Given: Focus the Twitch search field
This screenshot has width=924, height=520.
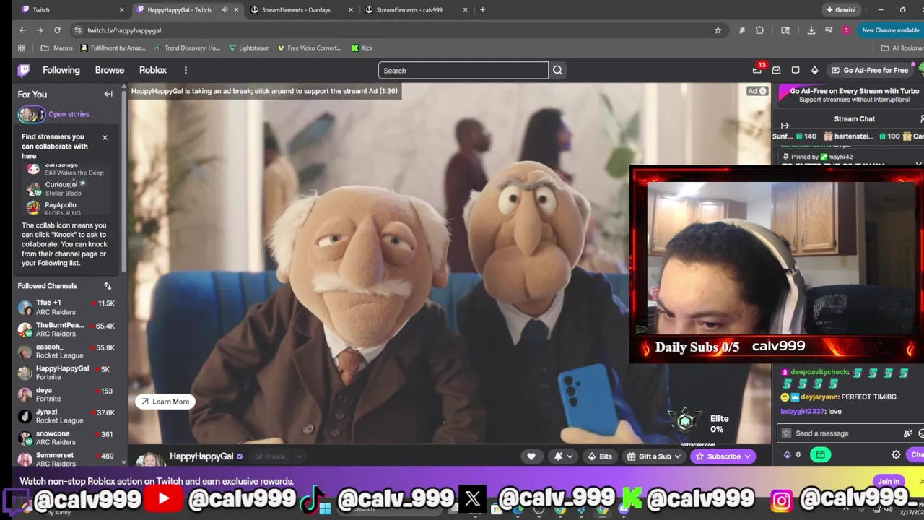Looking at the screenshot, I should click(463, 71).
